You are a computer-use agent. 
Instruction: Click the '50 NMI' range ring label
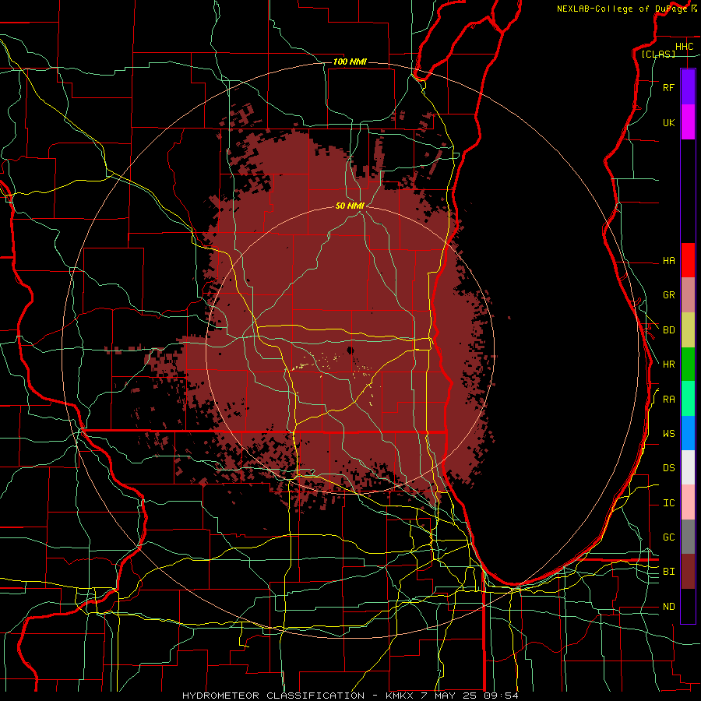point(350,206)
